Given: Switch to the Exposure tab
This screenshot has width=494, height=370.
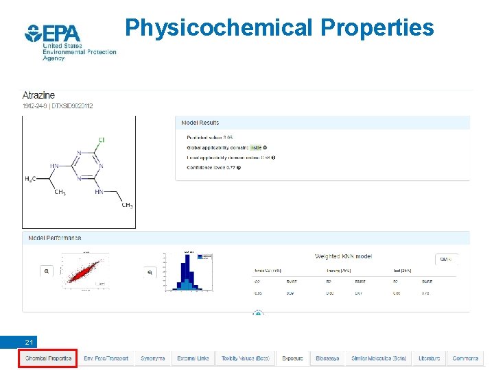Looking at the screenshot, I should (x=292, y=358).
